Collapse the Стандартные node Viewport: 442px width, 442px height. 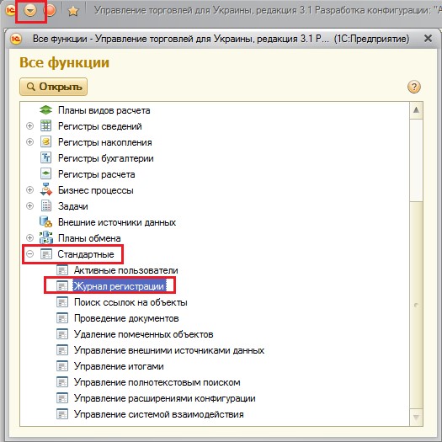coord(29,254)
